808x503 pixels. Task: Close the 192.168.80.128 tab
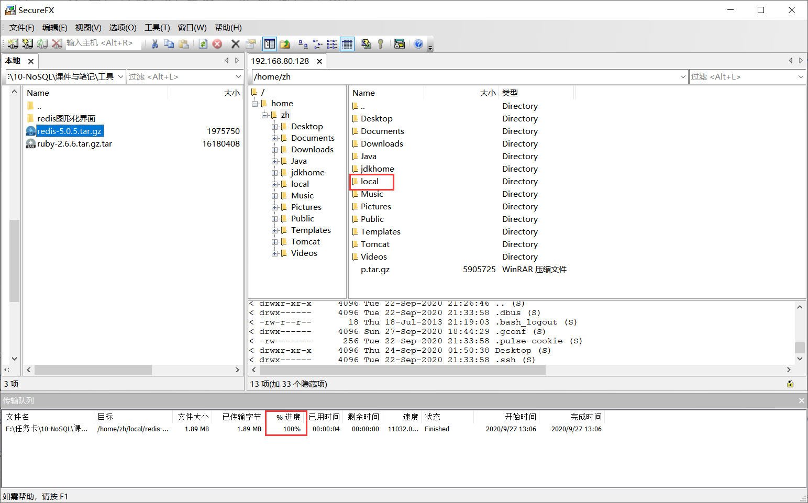pos(319,61)
